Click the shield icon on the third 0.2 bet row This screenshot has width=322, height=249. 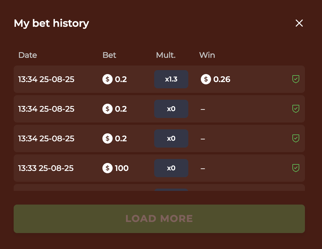point(296,138)
